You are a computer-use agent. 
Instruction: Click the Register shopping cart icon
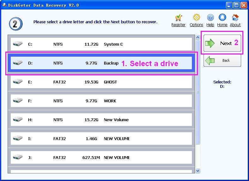(x=179, y=18)
